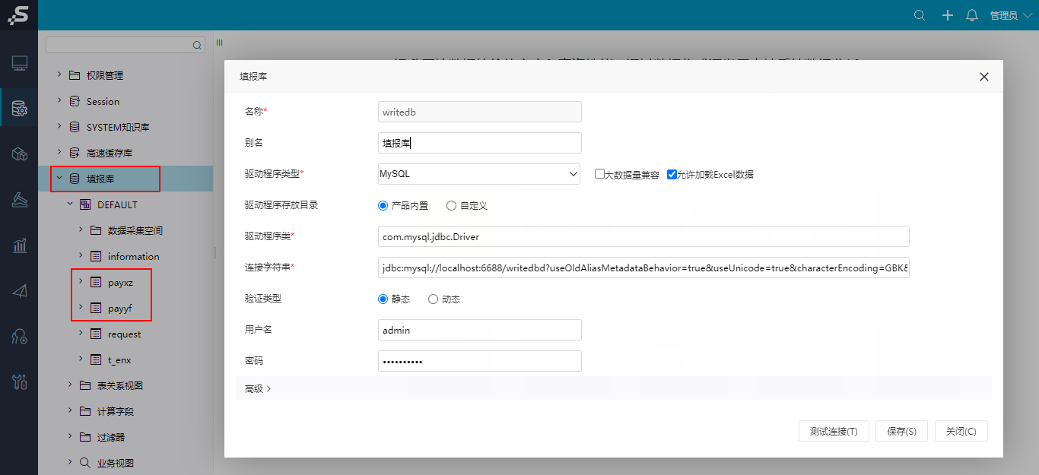Expand the 高级 advanced section
The image size is (1039, 475).
258,388
